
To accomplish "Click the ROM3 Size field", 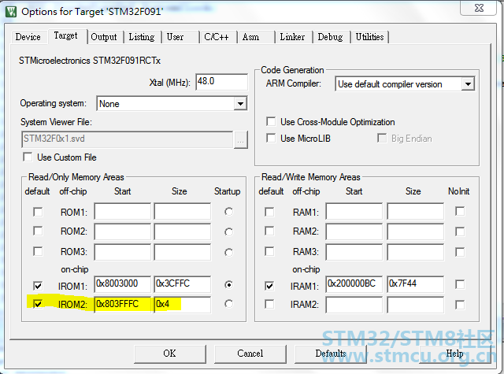I will [x=183, y=252].
